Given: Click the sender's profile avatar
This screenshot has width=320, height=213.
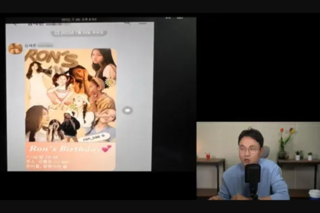Looking at the screenshot, I should (x=15, y=48).
